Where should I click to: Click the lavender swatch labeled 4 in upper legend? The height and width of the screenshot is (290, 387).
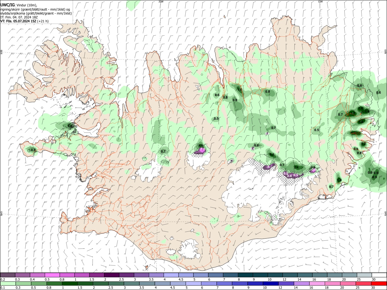171,275
